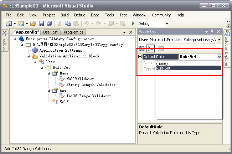Viewport: 232px width, 154px height.
Task: Select the App.config* tab
Action: click(x=27, y=32)
